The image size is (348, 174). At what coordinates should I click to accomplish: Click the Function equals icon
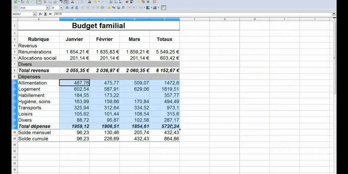(50, 14)
